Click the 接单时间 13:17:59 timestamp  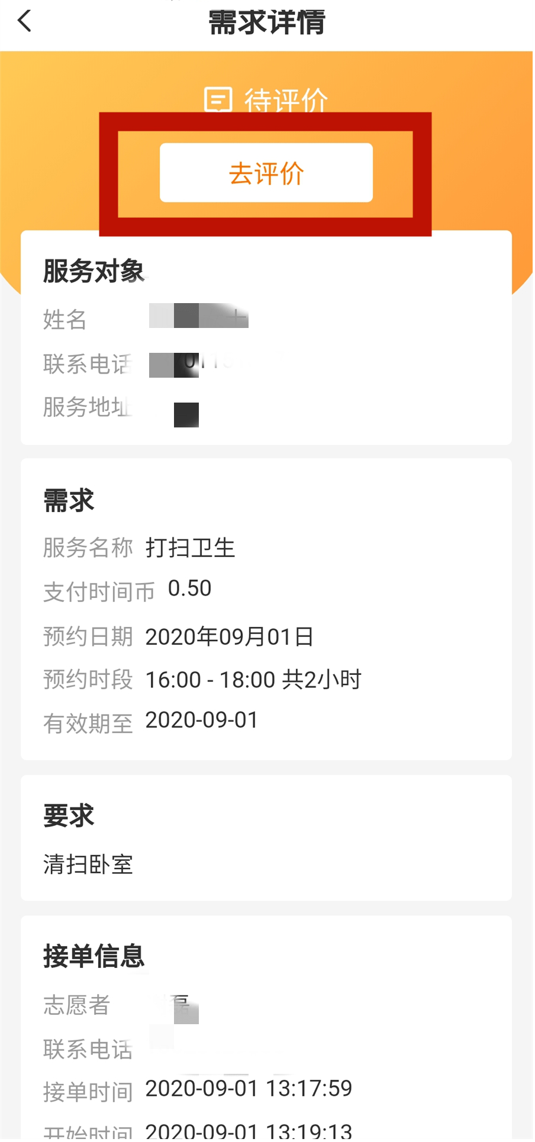(x=249, y=1088)
